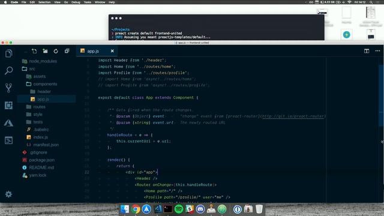Open 1Password from the dock
The height and width of the screenshot is (216, 384).
(x=238, y=209)
